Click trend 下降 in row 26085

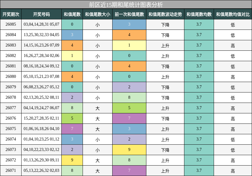[165, 25]
